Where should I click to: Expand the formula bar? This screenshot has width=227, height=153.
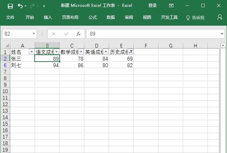click(x=222, y=34)
